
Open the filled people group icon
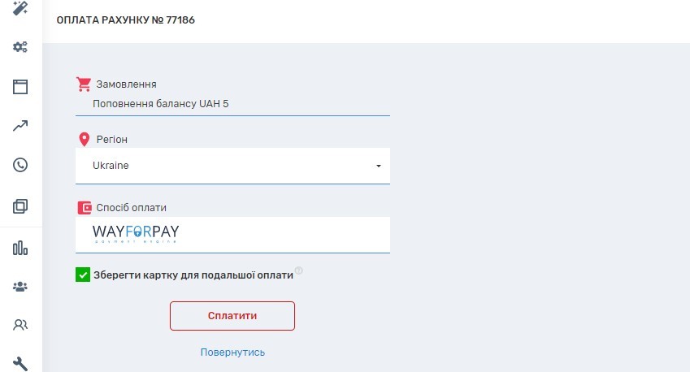tap(20, 286)
